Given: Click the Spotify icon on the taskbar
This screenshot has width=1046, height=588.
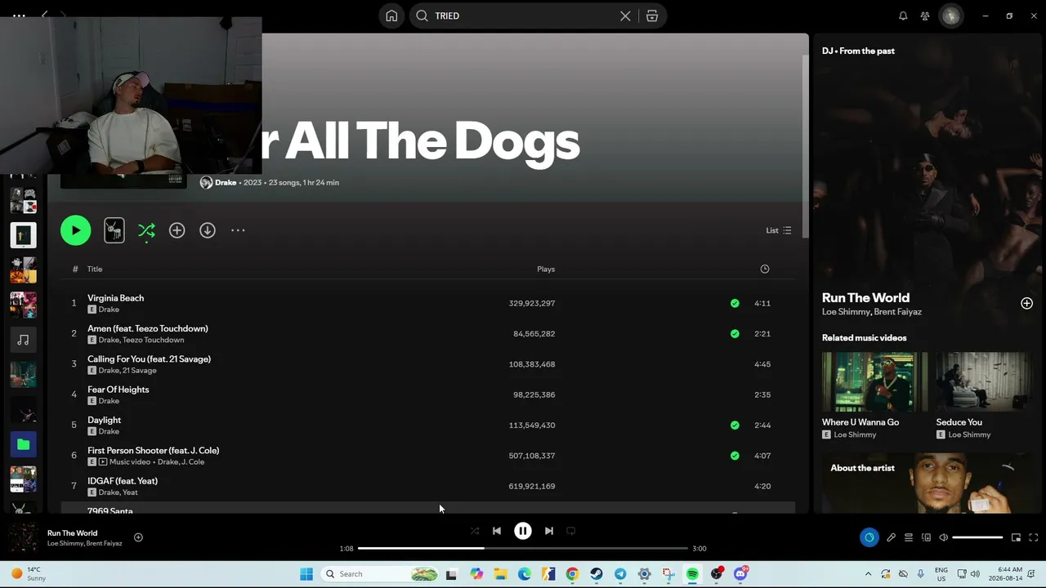Looking at the screenshot, I should tap(692, 574).
